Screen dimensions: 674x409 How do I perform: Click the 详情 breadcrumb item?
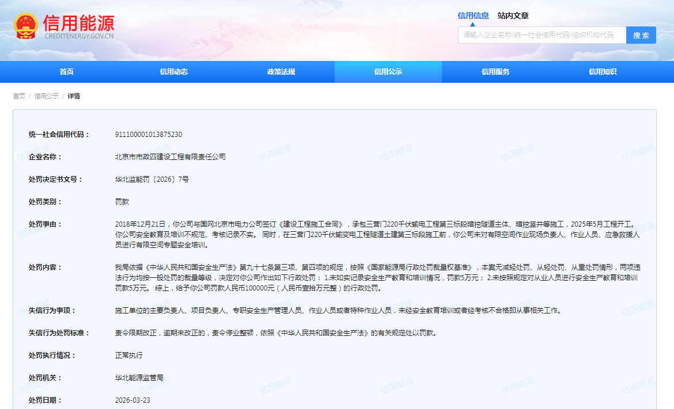74,96
